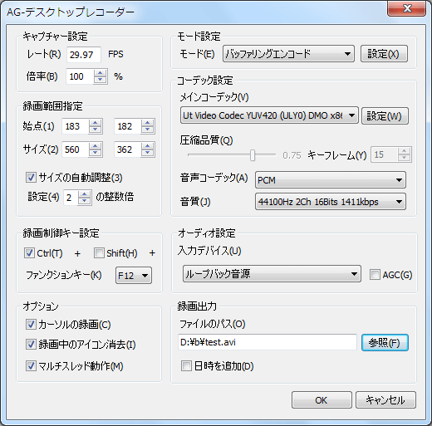Image resolution: width=432 pixels, height=426 pixels.
Task: Enable the Shift(H) hotkey modifier checkbox
Action: click(99, 252)
